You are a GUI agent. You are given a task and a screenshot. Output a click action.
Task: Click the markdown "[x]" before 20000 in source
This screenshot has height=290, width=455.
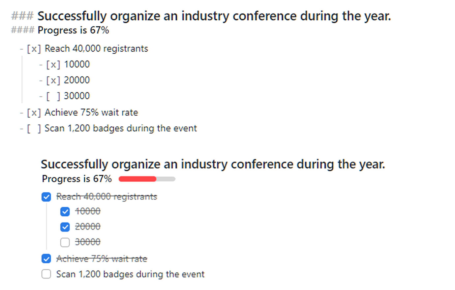coord(53,80)
